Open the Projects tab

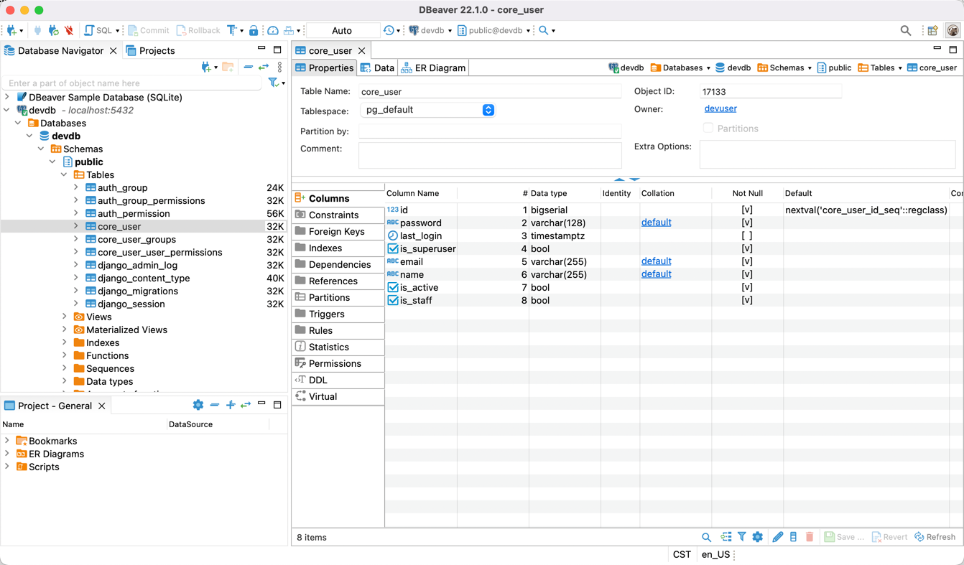click(x=150, y=50)
